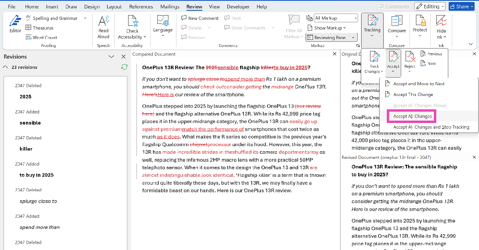This screenshot has width=479, height=250.
Task: Open Markup group dialog launcher
Action: [x=357, y=46]
